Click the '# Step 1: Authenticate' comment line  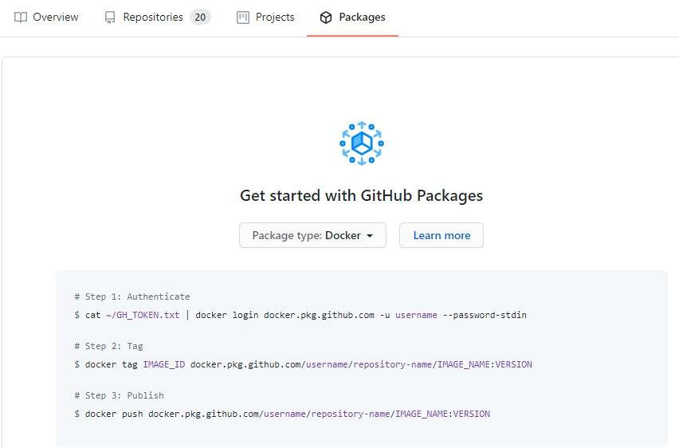pyautogui.click(x=132, y=297)
